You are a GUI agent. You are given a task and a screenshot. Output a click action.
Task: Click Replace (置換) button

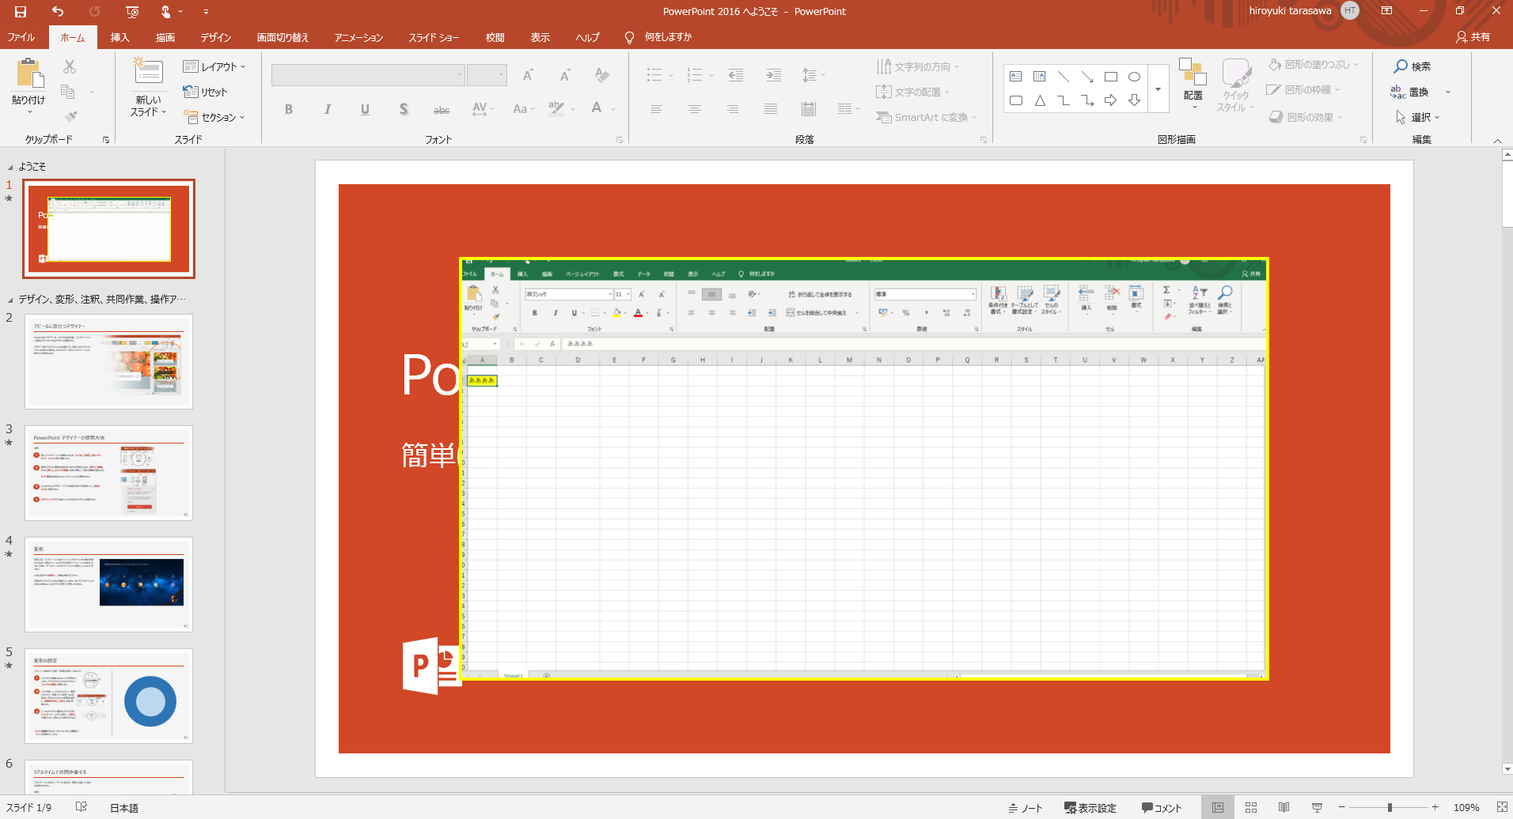[1409, 92]
